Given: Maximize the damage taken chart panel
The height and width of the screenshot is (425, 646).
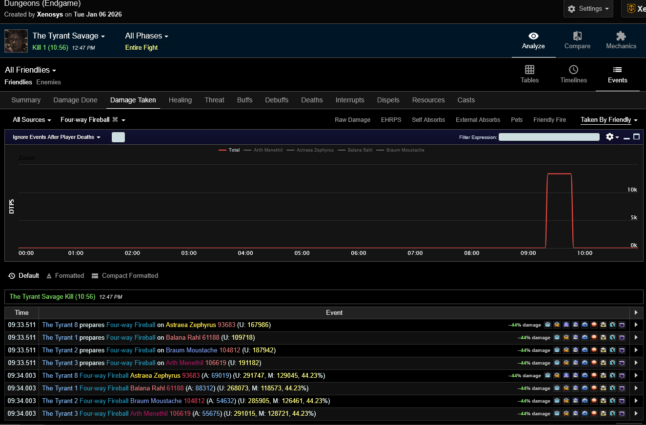Looking at the screenshot, I should tap(636, 137).
